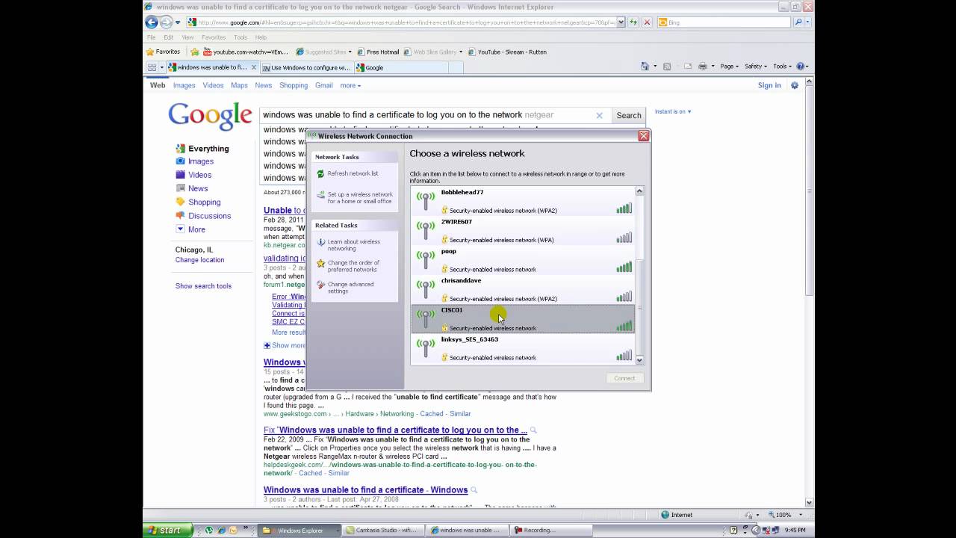This screenshot has height=538, width=956.
Task: Click the wireless network list scroll down arrow
Action: click(x=639, y=360)
